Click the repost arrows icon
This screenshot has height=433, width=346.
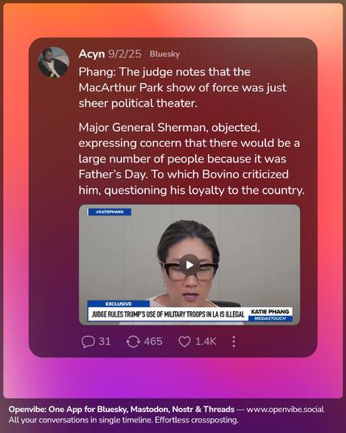pyautogui.click(x=133, y=342)
